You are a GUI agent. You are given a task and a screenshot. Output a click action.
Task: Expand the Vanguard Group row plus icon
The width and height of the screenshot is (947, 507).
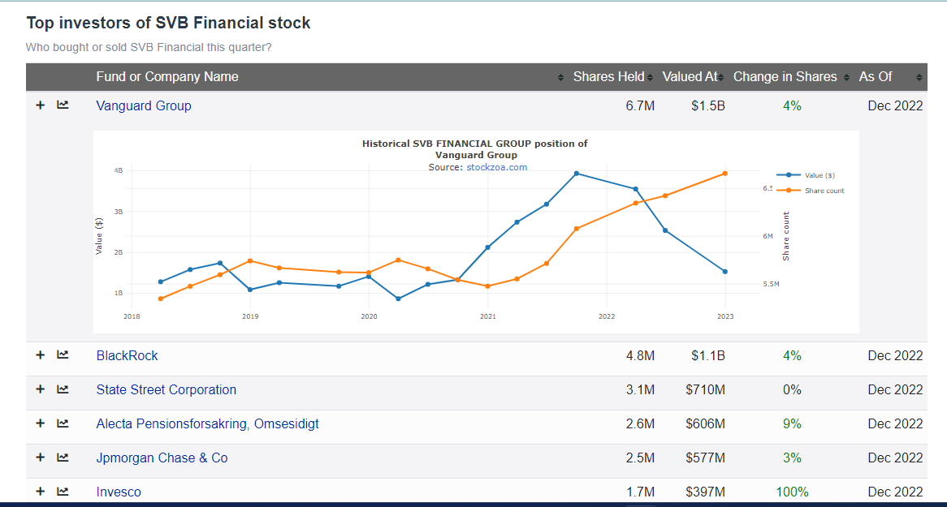point(41,105)
